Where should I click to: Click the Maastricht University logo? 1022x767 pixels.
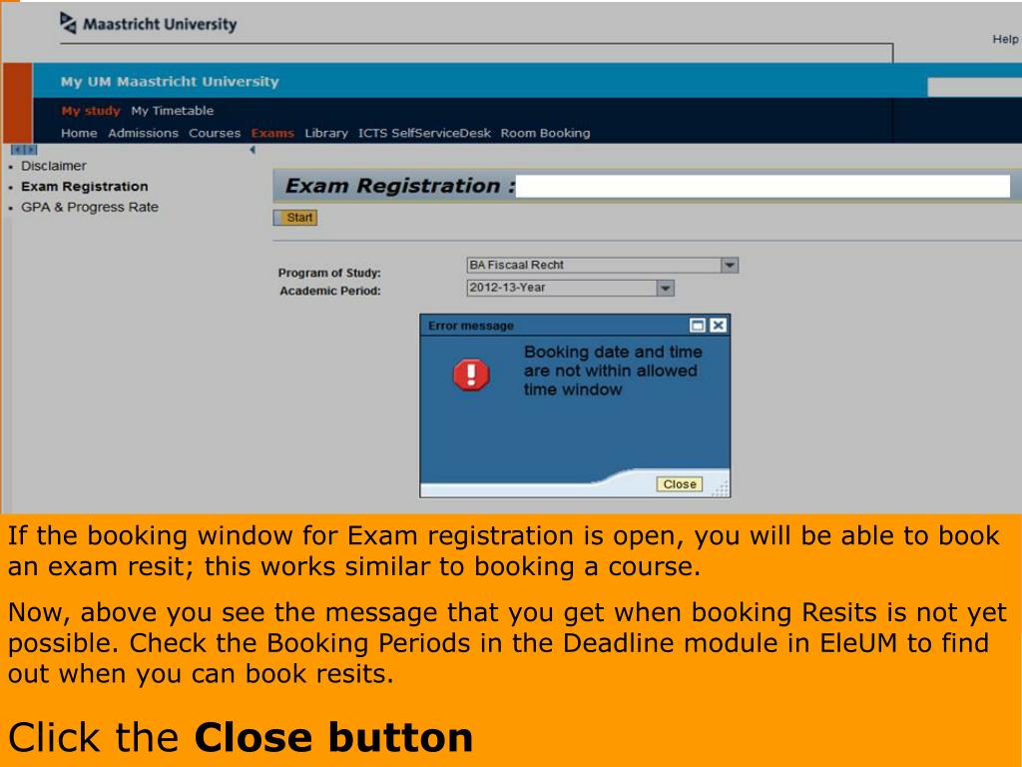click(149, 24)
